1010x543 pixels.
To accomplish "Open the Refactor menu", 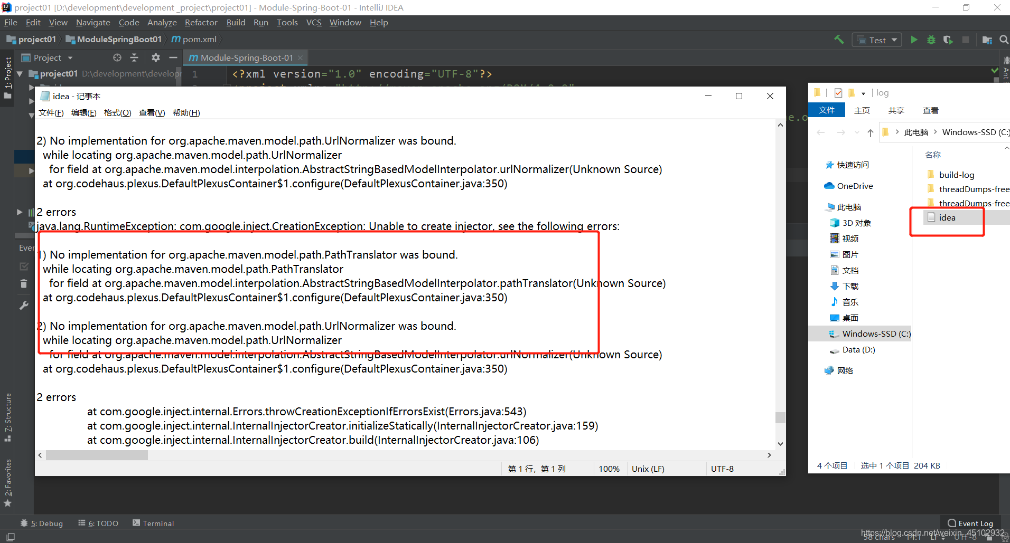I will click(201, 22).
